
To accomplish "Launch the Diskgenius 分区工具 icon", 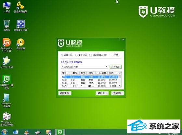I will pyautogui.click(x=6, y=45).
